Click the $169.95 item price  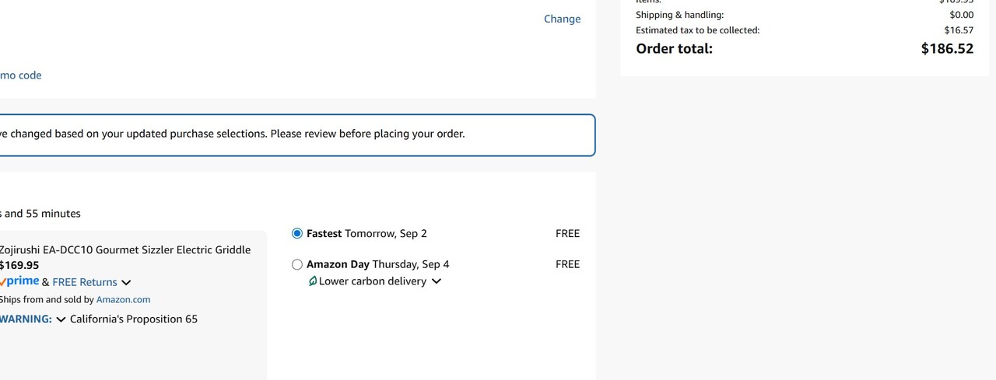19,265
